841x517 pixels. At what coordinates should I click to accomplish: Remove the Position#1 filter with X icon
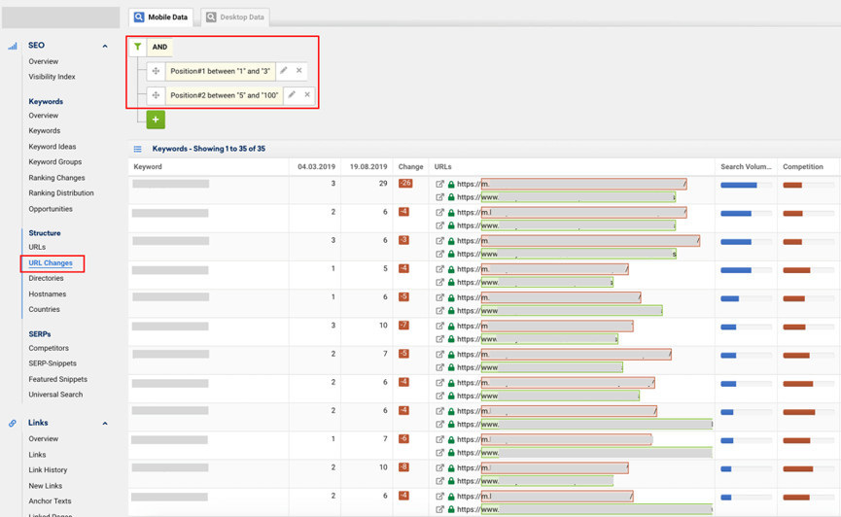coord(299,71)
